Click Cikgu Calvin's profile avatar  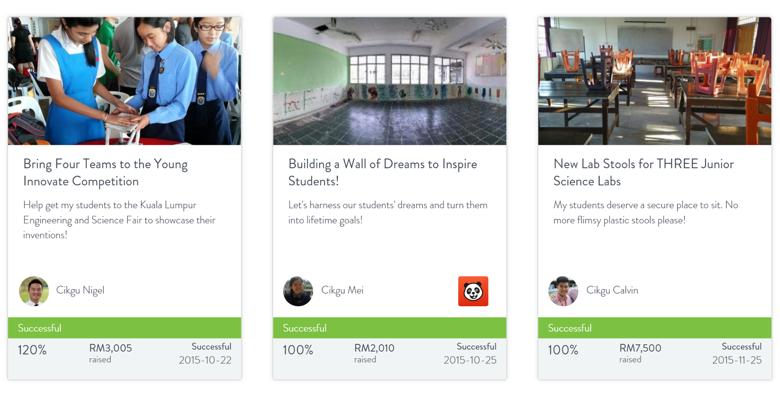[563, 291]
